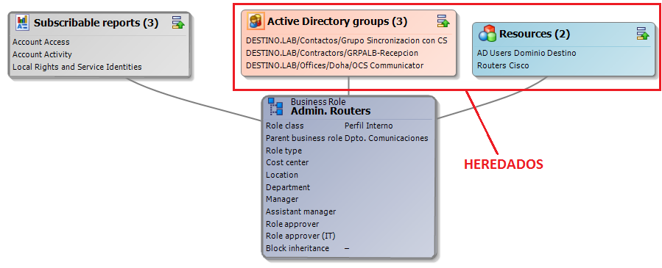This screenshot has width=662, height=268.
Task: Click the Active Directory groups people icon
Action: [x=256, y=21]
